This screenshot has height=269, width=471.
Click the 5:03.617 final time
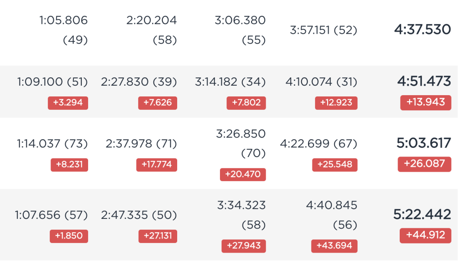click(423, 143)
